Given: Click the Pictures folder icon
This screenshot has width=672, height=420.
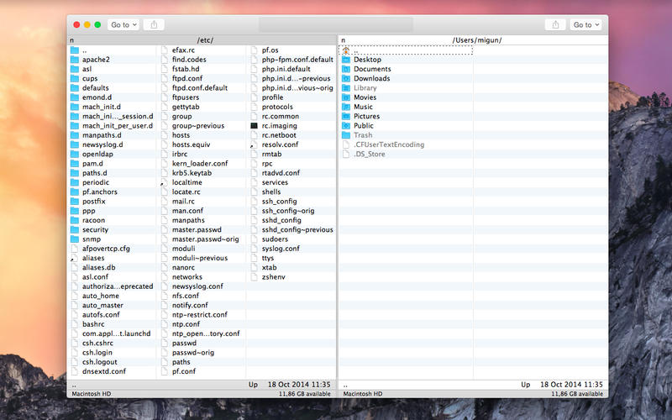Looking at the screenshot, I should 346,116.
